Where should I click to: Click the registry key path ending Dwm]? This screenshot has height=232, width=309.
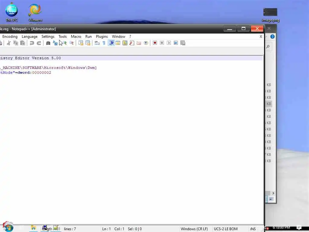(48, 68)
